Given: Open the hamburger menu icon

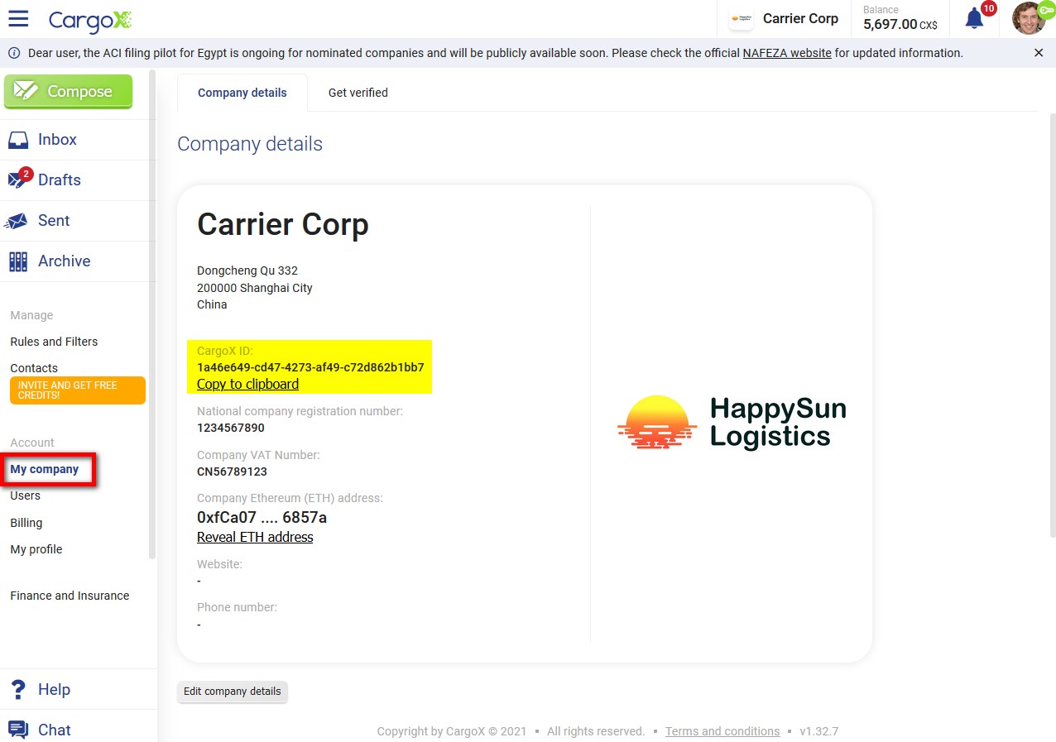Looking at the screenshot, I should coord(18,18).
